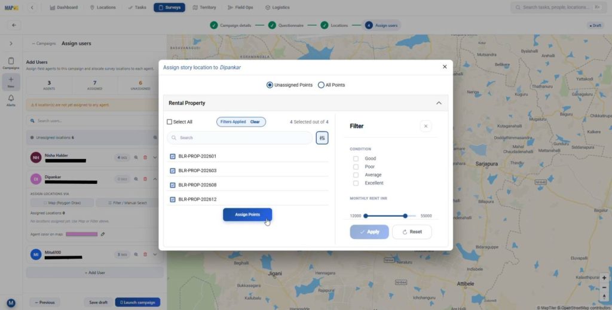Click the global search bar
Image resolution: width=612 pixels, height=310 pixels.
click(x=559, y=7)
